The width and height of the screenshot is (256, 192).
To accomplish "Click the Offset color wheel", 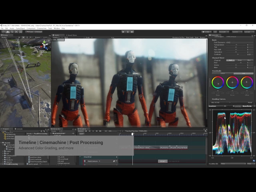I will [247, 83].
